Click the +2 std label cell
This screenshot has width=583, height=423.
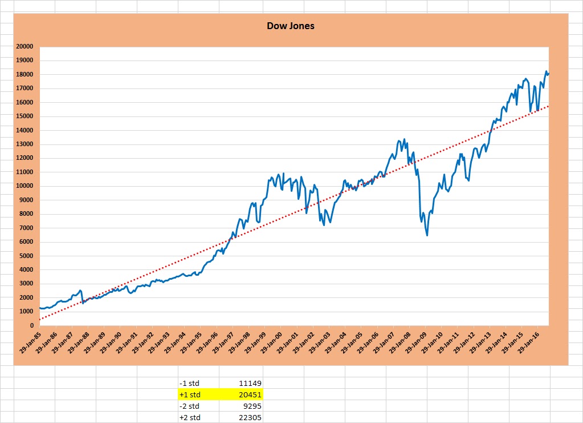198,417
